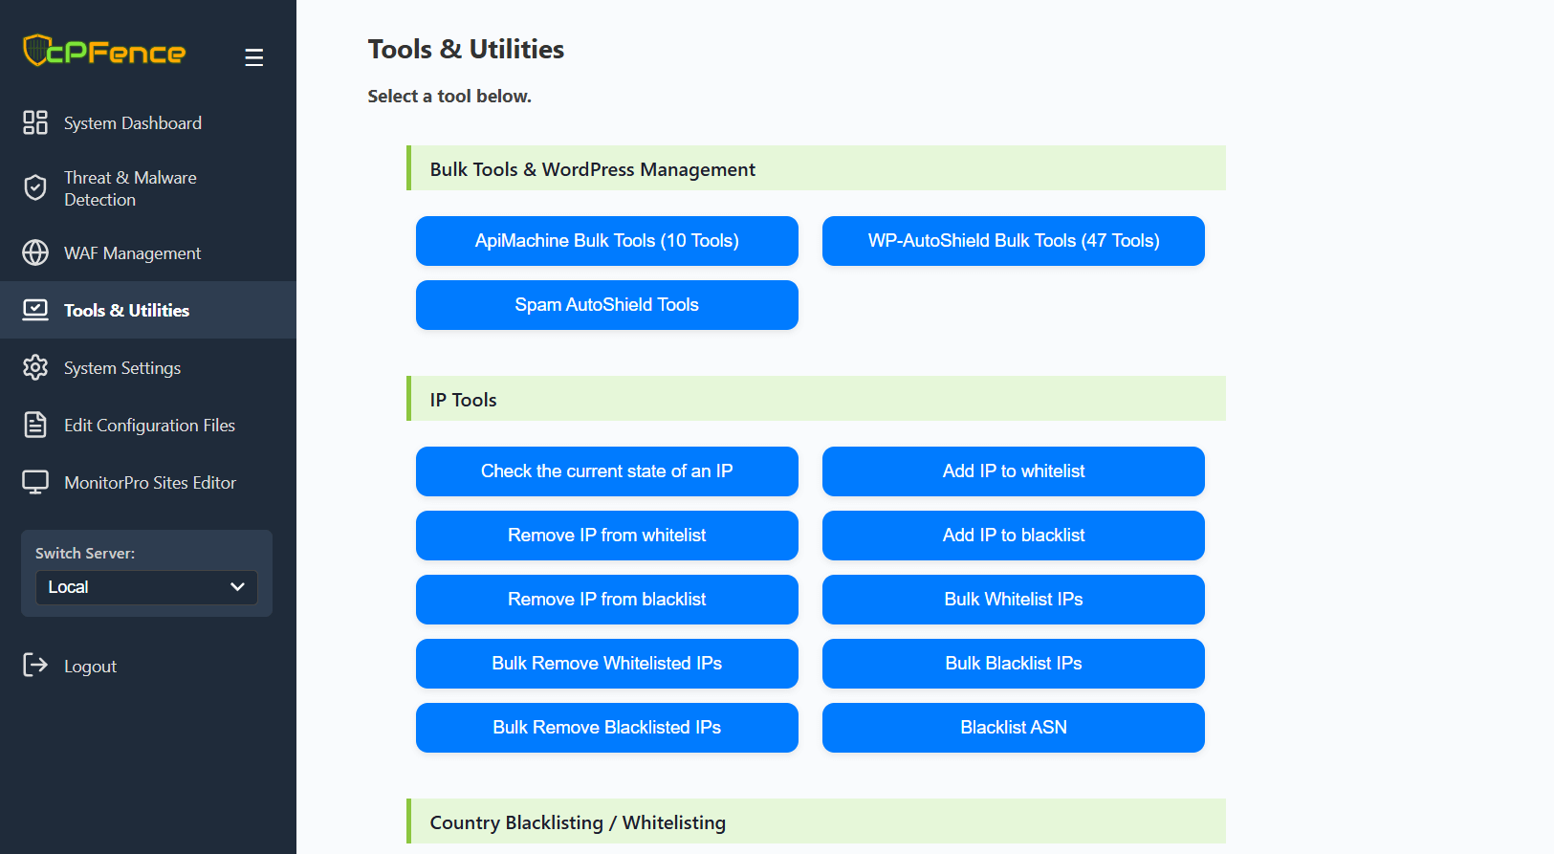This screenshot has width=1554, height=854.
Task: Open the Edit Configuration Files page
Action: (148, 425)
